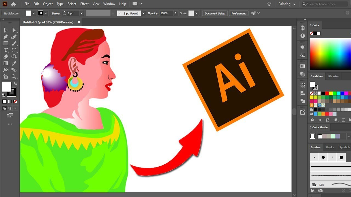Open the Object menu
Viewport: 351px width, 197px height.
click(48, 4)
